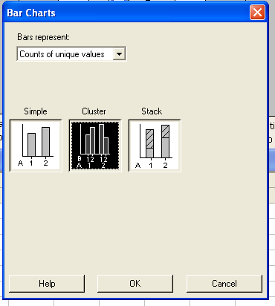Click the 'Cluster' label text

(x=94, y=111)
